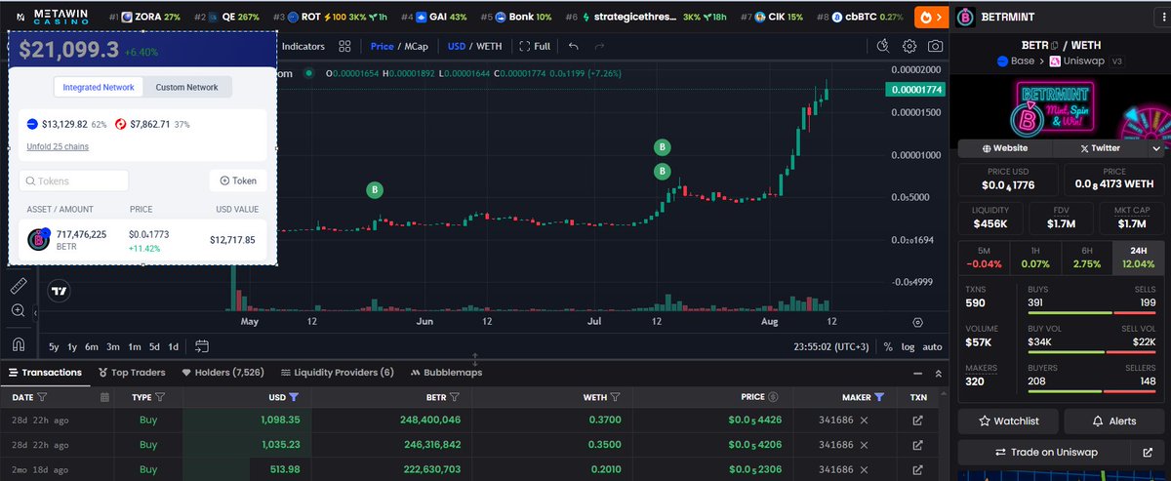Select the zoom-in magnifier tool
Image resolution: width=1171 pixels, height=481 pixels.
pos(18,310)
